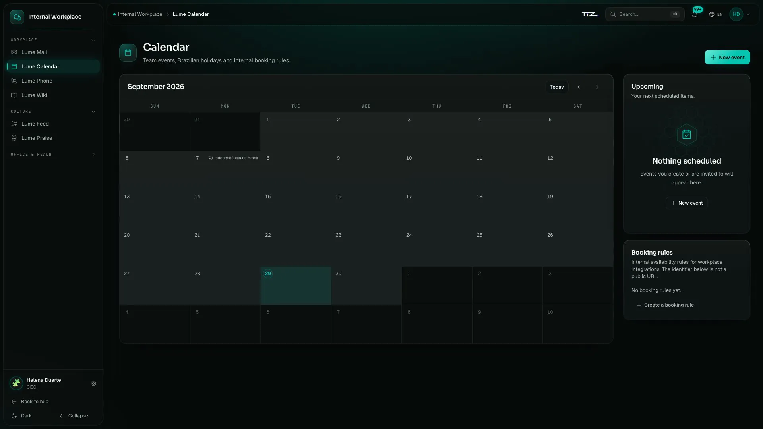Collapse the sidebar

coord(74,416)
